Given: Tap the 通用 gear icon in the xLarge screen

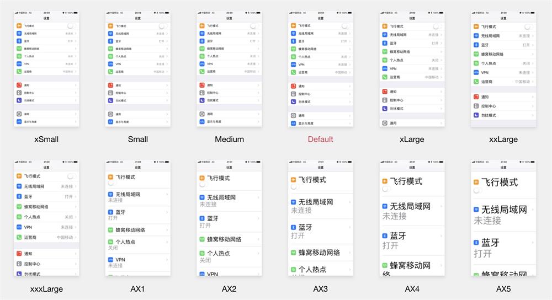Looking at the screenshot, I should click(x=385, y=123).
